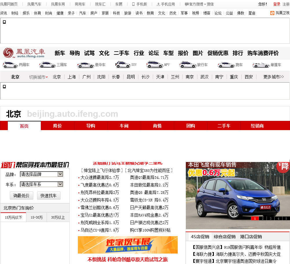Select the 旅行车 wagon car icon
The width and height of the screenshot is (290, 264).
[188, 65]
